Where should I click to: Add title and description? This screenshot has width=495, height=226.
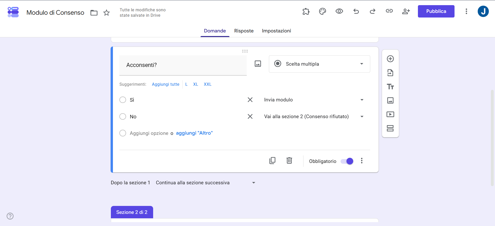click(390, 86)
